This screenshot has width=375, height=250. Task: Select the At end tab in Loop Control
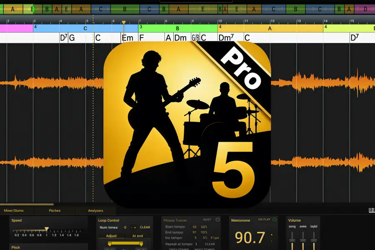coord(137,236)
